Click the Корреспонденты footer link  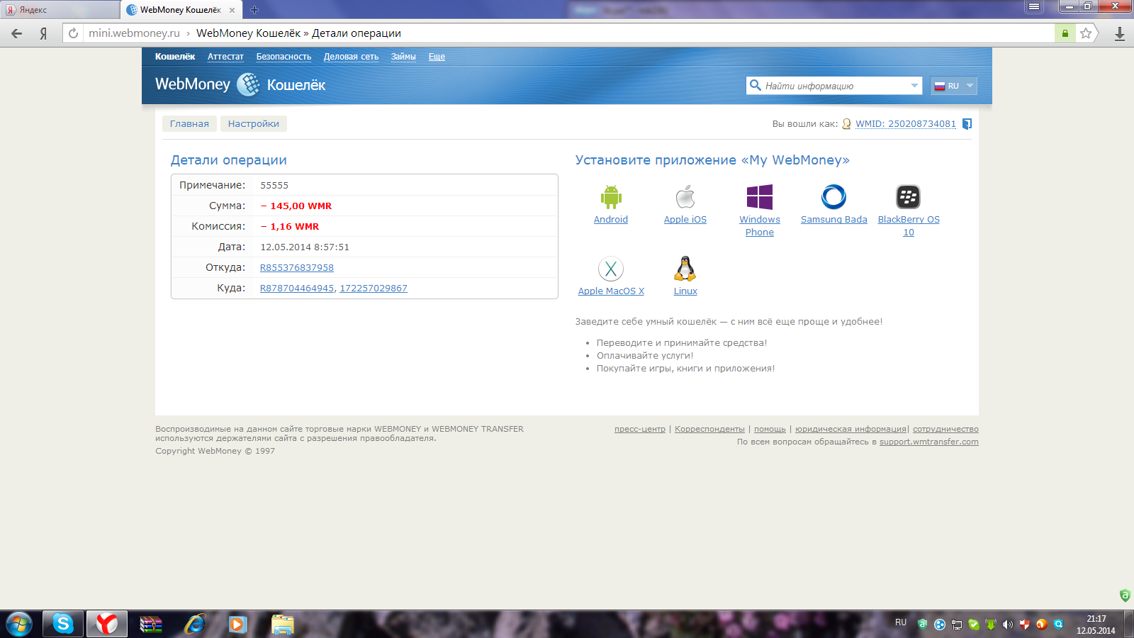(709, 429)
